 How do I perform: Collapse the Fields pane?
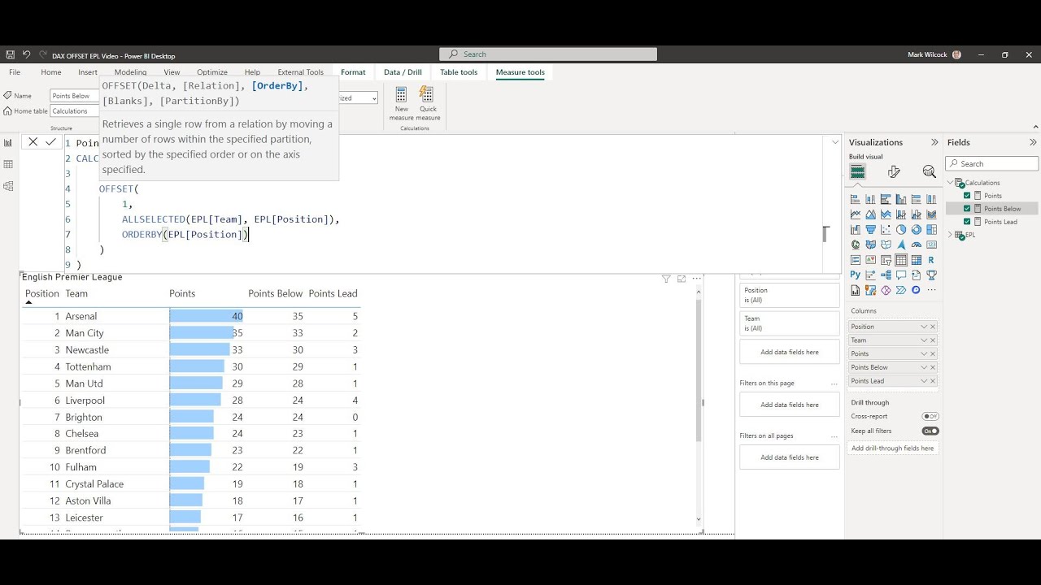click(x=1033, y=142)
